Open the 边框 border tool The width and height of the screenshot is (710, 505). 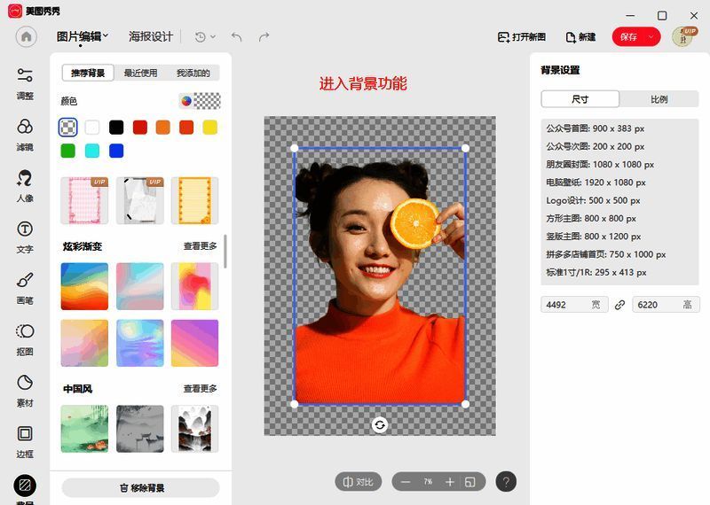(x=25, y=442)
